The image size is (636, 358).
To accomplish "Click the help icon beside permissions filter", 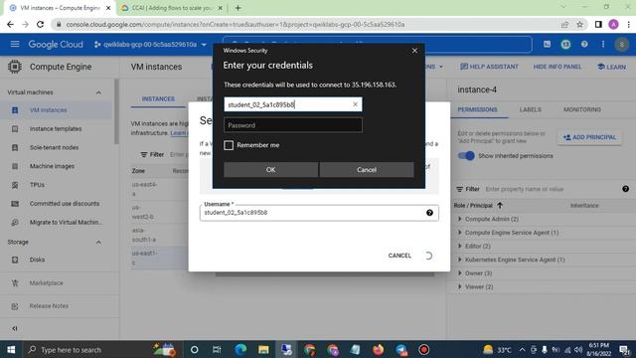I will (625, 189).
